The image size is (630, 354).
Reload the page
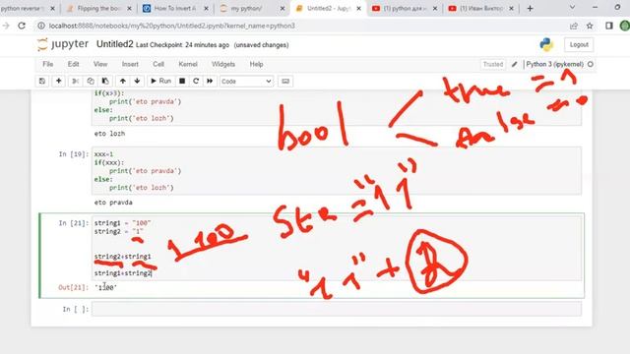click(x=22, y=26)
